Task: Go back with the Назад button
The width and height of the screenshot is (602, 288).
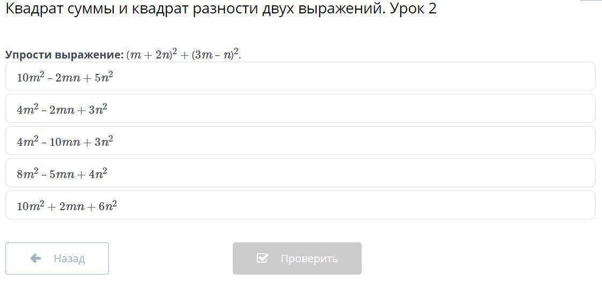Action: 57,259
